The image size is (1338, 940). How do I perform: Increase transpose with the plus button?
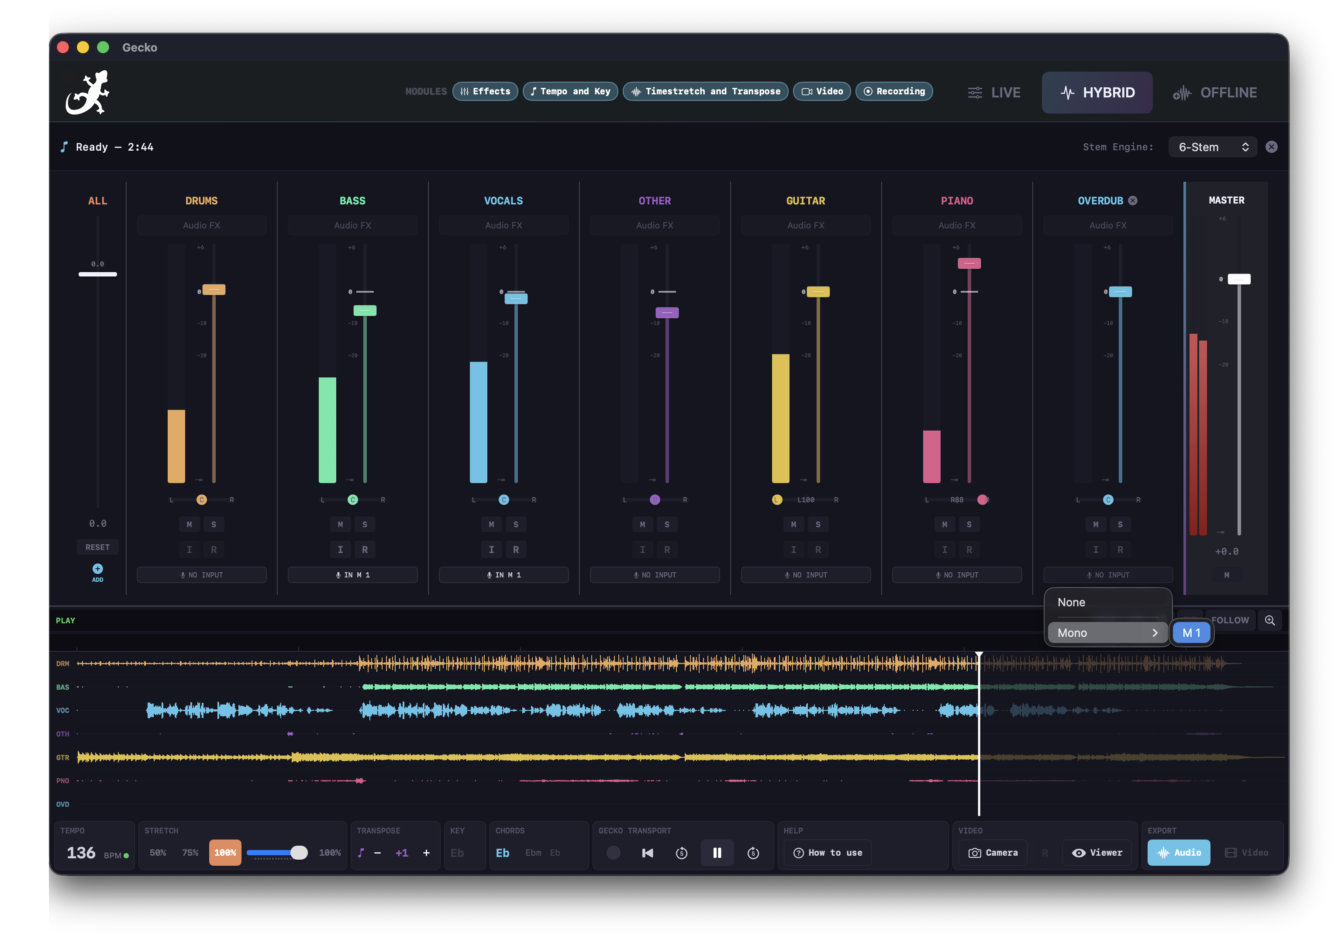(x=426, y=853)
